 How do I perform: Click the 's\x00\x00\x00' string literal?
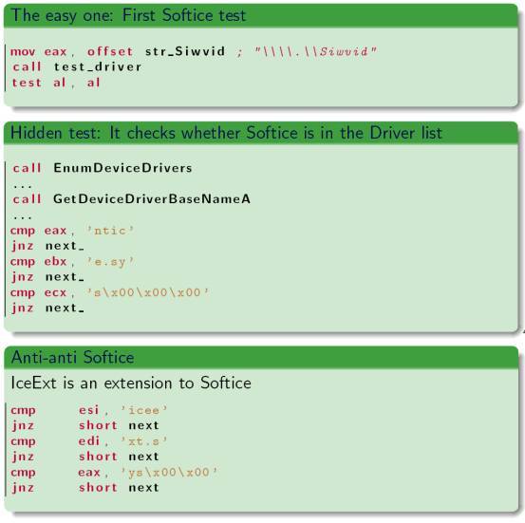click(x=148, y=292)
